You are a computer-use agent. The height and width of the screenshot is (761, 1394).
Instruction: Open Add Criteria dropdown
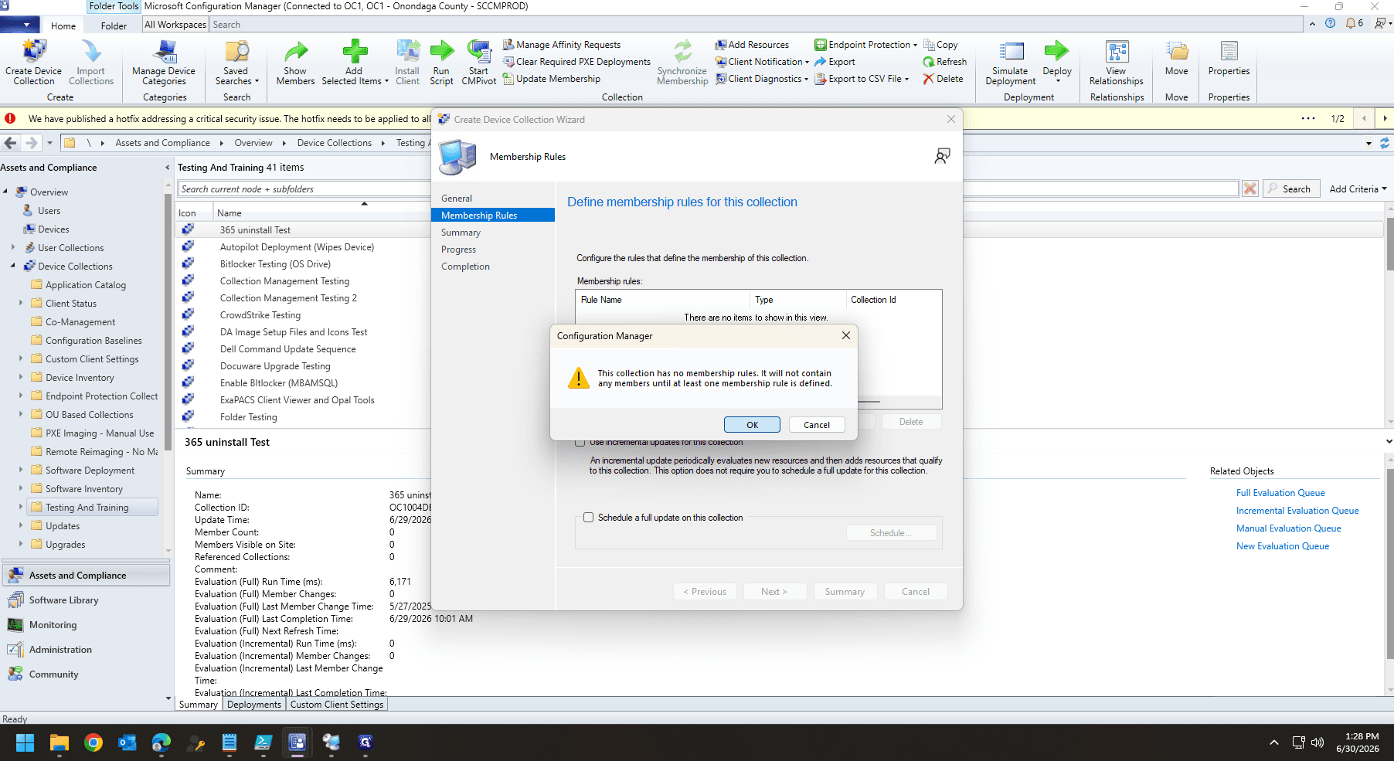[1358, 189]
